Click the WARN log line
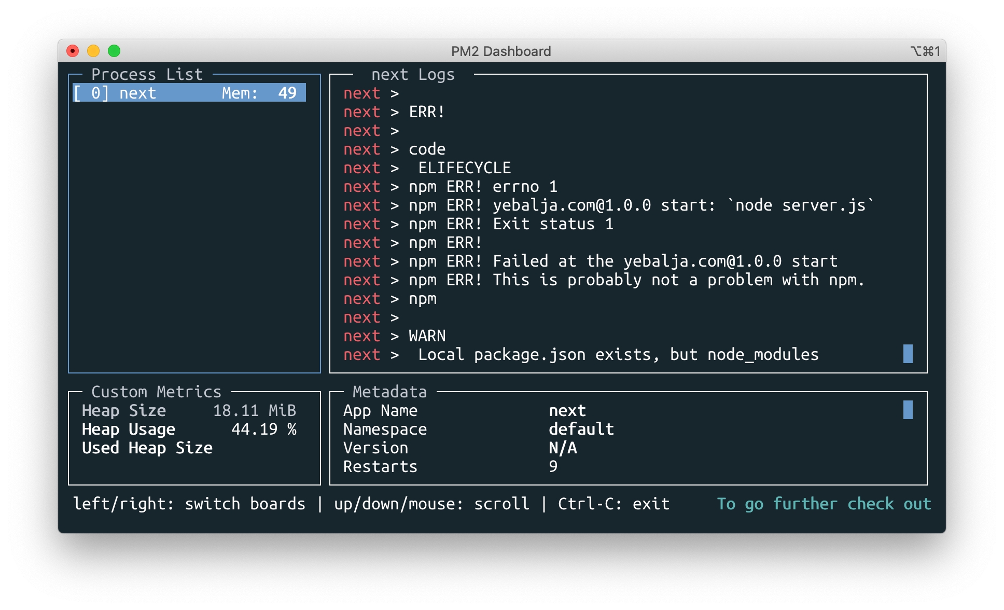The height and width of the screenshot is (610, 1004). (x=427, y=336)
